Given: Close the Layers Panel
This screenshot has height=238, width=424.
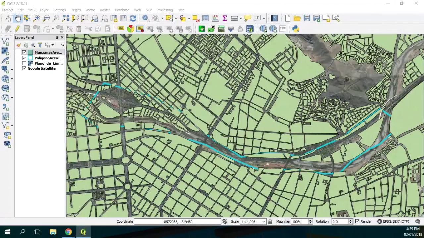Looking at the screenshot, I should pos(62,37).
